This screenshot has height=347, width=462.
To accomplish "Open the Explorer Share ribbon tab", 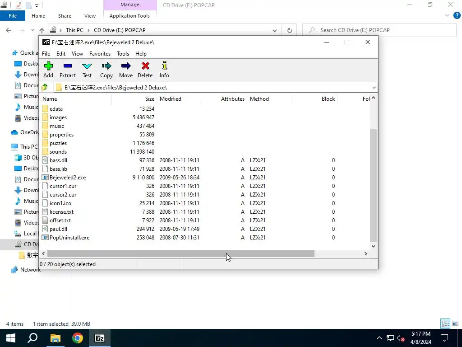I will (65, 16).
